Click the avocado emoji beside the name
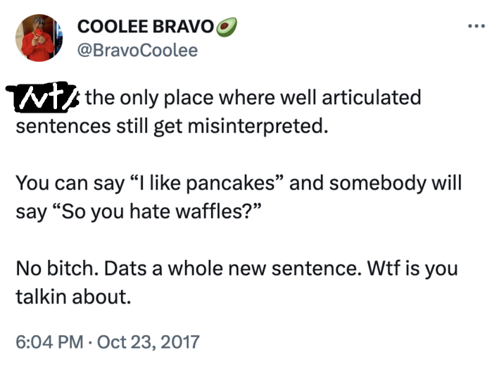Viewport: 504px width, 369px height. (227, 27)
